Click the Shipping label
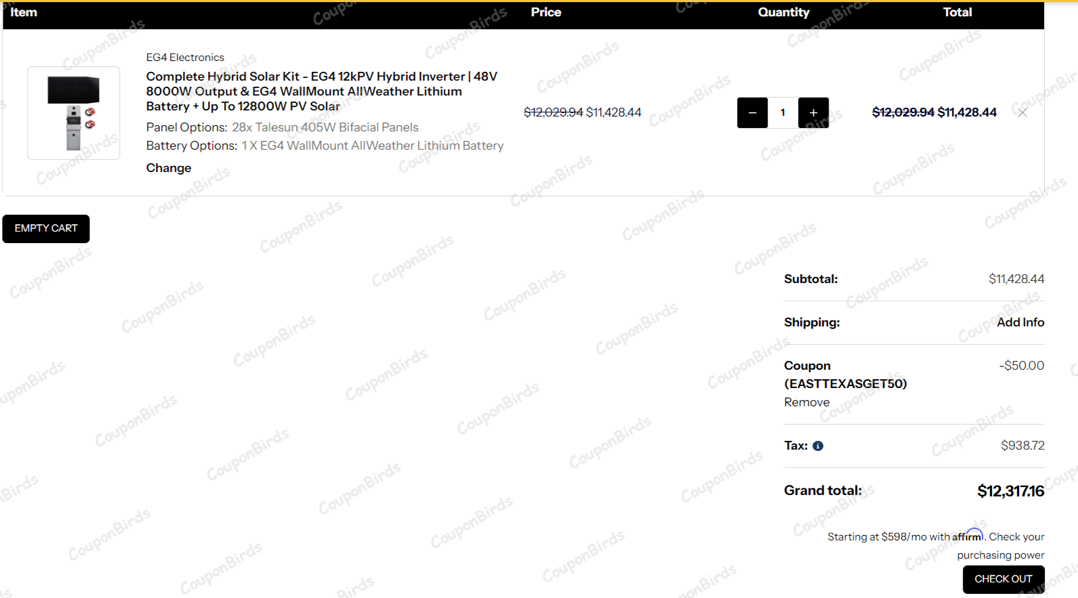The width and height of the screenshot is (1078, 598). pyautogui.click(x=812, y=322)
